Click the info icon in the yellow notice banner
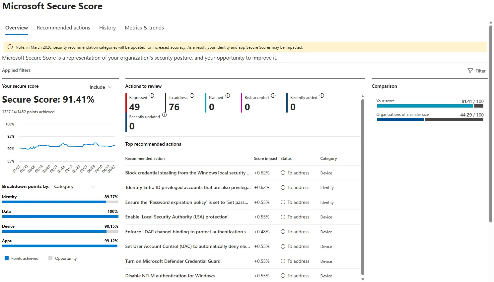The height and width of the screenshot is (282, 494). click(x=10, y=47)
